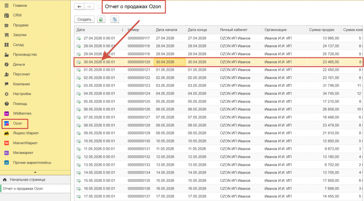Click the Дата начала column header

pos(170,30)
